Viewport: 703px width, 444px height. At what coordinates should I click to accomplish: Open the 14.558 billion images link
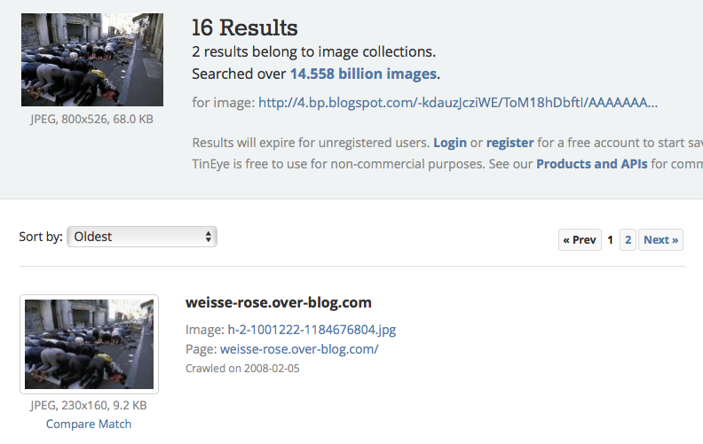363,74
